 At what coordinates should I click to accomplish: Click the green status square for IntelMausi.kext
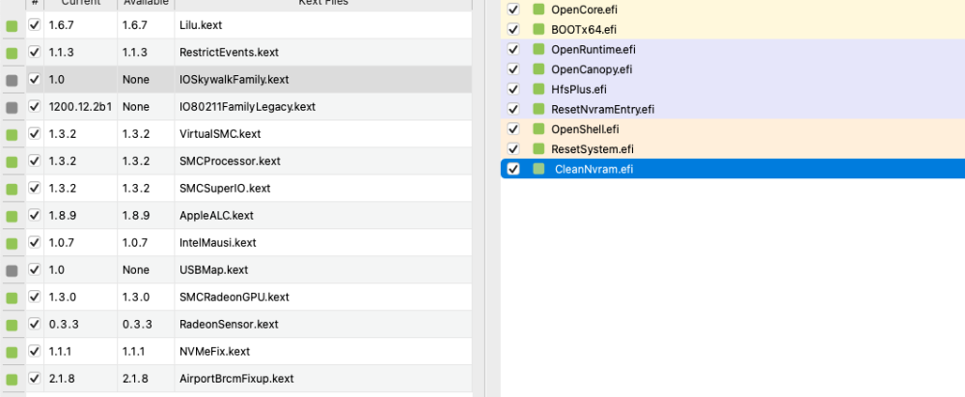coord(12,244)
